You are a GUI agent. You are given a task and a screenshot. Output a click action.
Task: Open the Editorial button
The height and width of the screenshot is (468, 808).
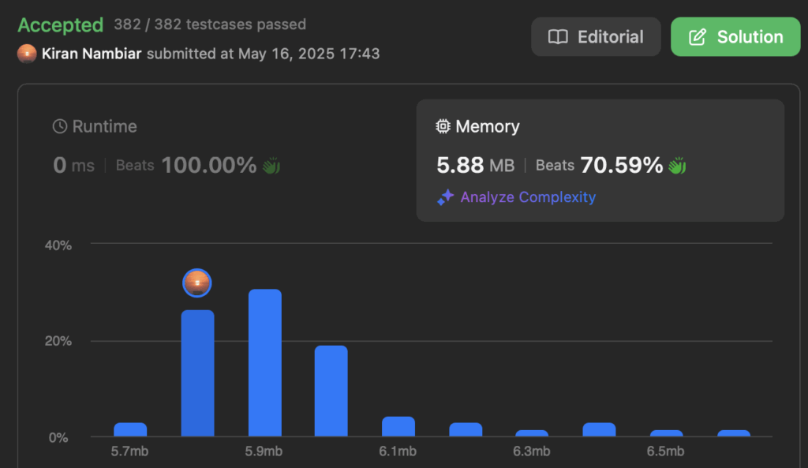click(x=596, y=37)
